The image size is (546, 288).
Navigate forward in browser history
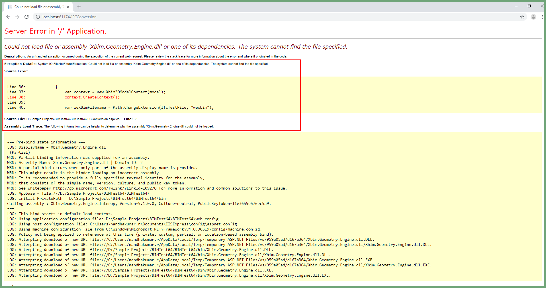(x=17, y=17)
